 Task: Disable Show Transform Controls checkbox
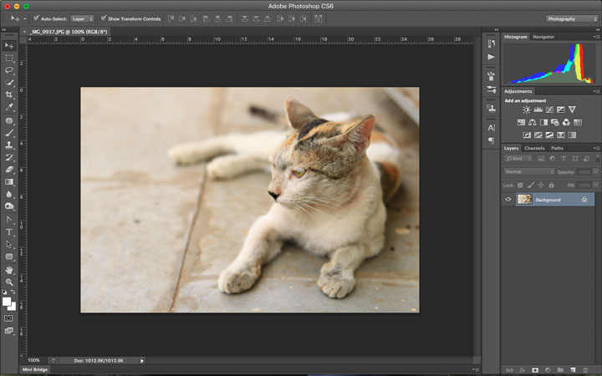tap(104, 18)
